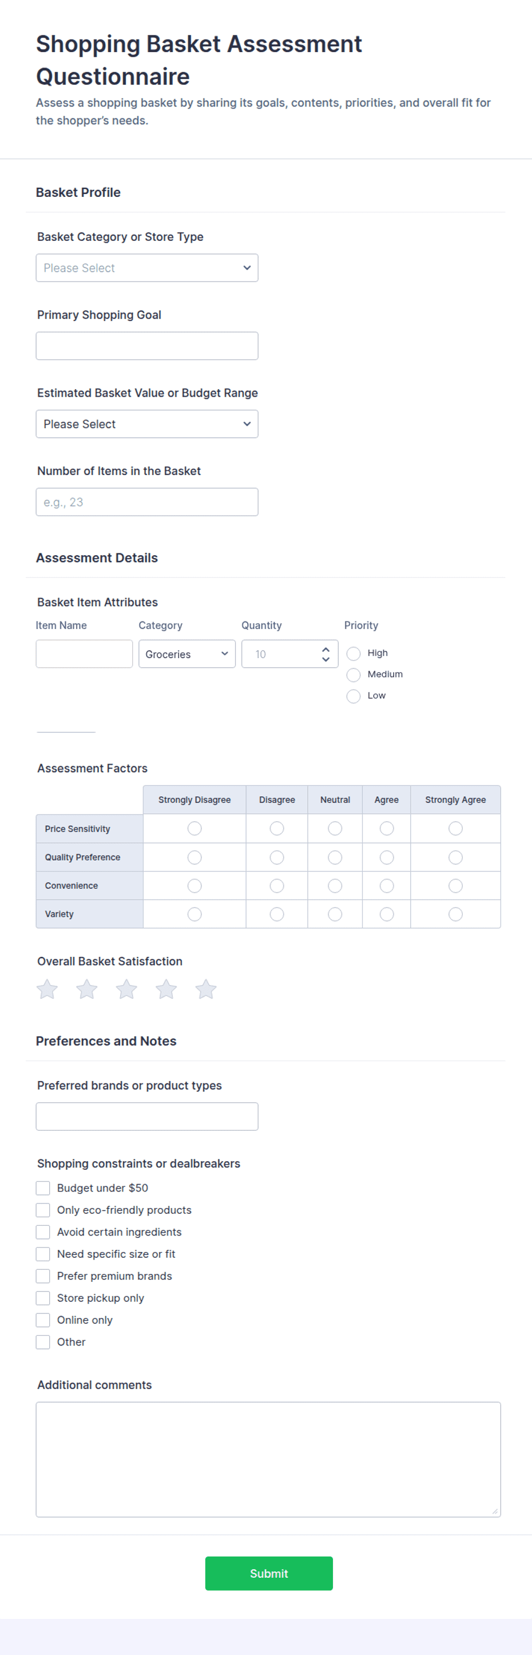Image resolution: width=532 pixels, height=1655 pixels.
Task: Submit the questionnaire form
Action: [269, 1573]
